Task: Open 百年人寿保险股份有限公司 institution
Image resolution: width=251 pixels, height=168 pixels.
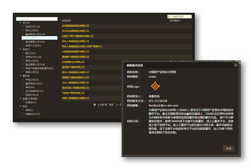Action: [75, 41]
